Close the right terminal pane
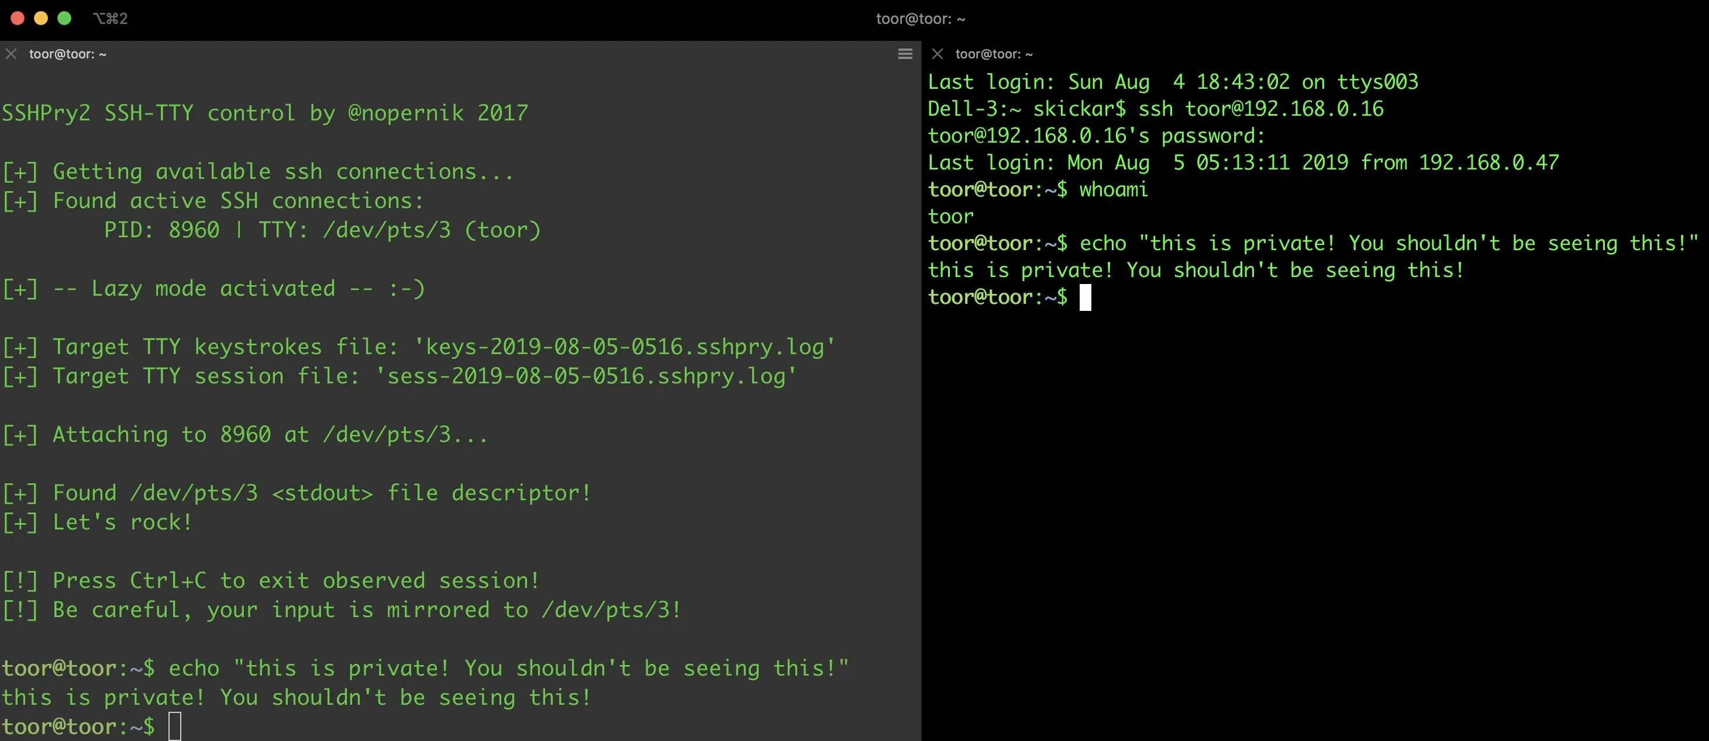This screenshot has width=1709, height=741. 938,54
